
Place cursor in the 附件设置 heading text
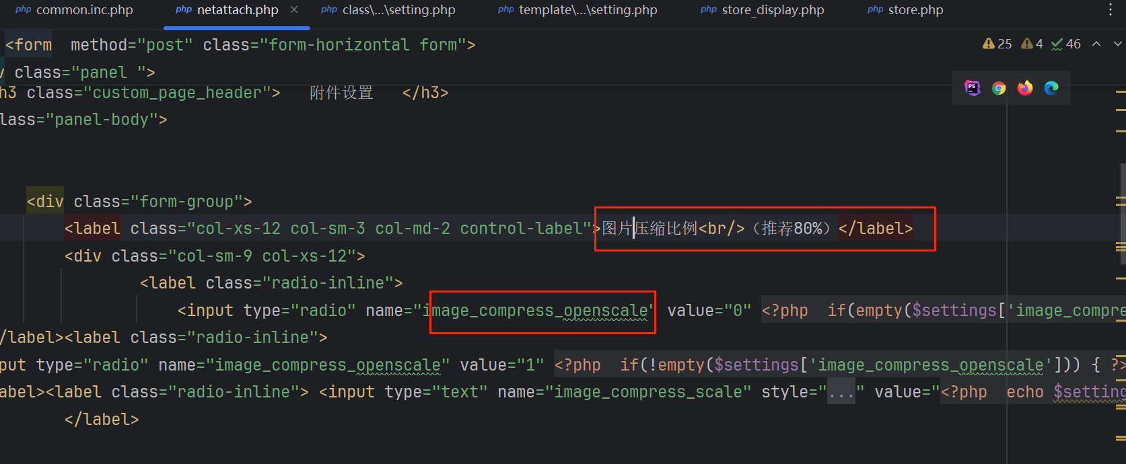click(341, 93)
